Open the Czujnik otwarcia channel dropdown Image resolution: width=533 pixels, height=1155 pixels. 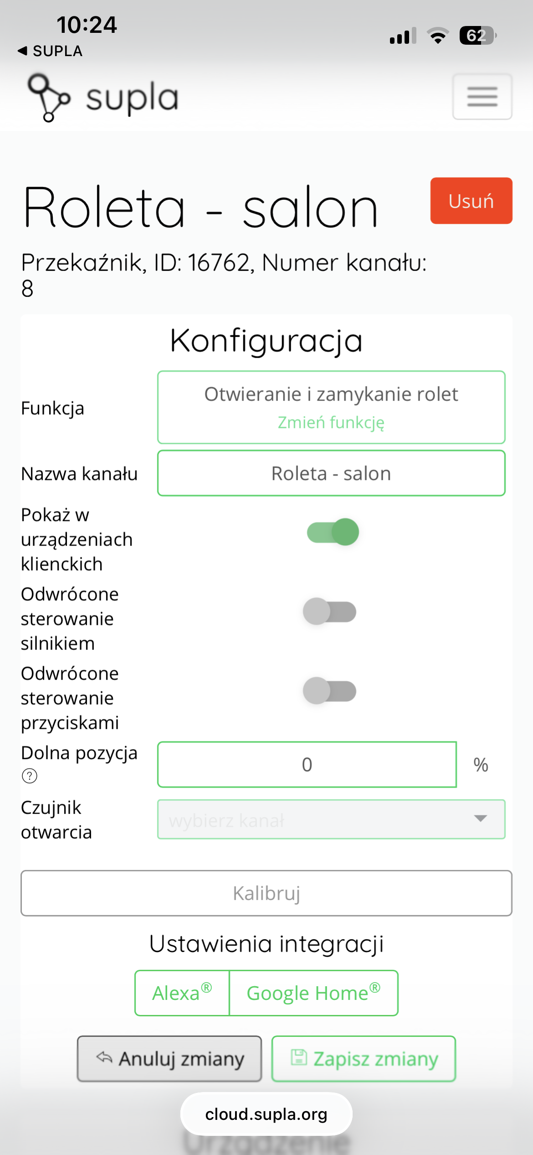point(331,819)
